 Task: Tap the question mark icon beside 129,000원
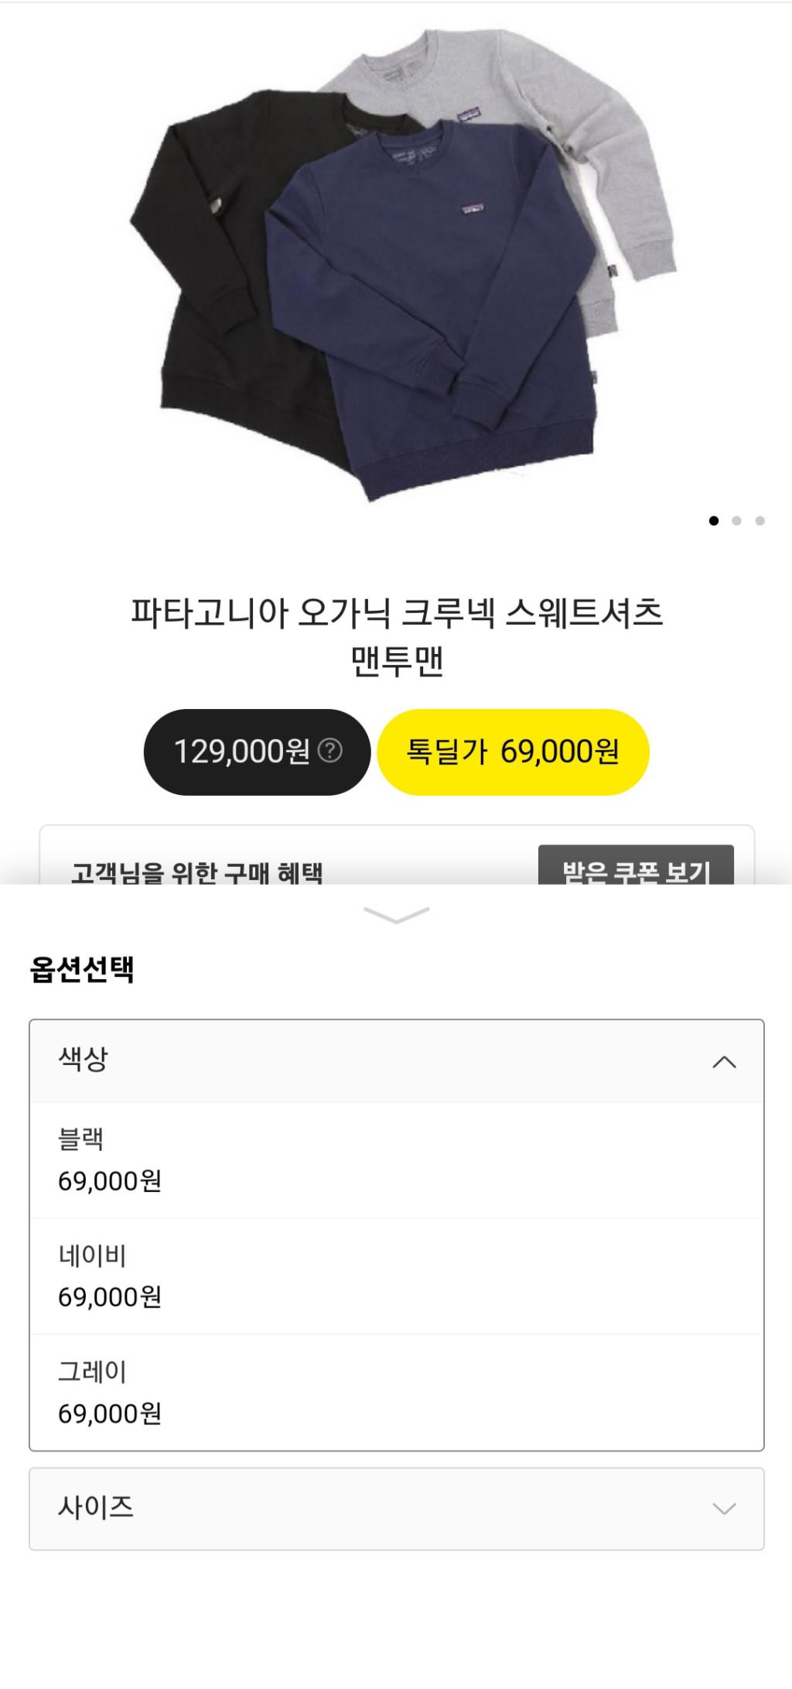(x=330, y=751)
